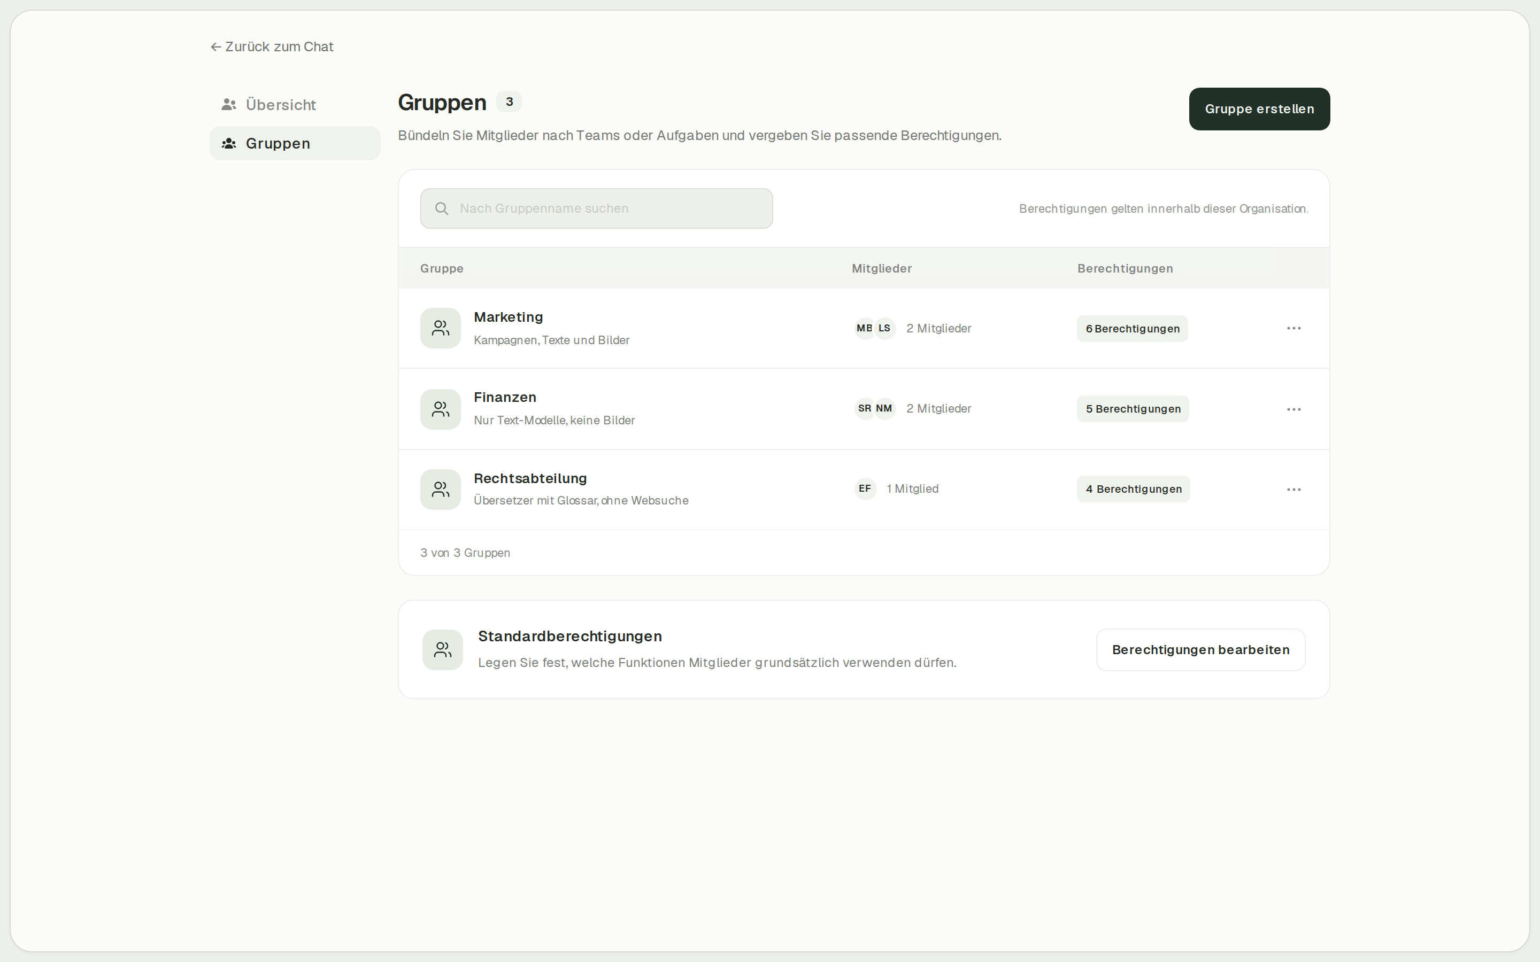This screenshot has height=962, width=1540.
Task: Click the 3 von 3 Gruppen footer
Action: pos(465,553)
